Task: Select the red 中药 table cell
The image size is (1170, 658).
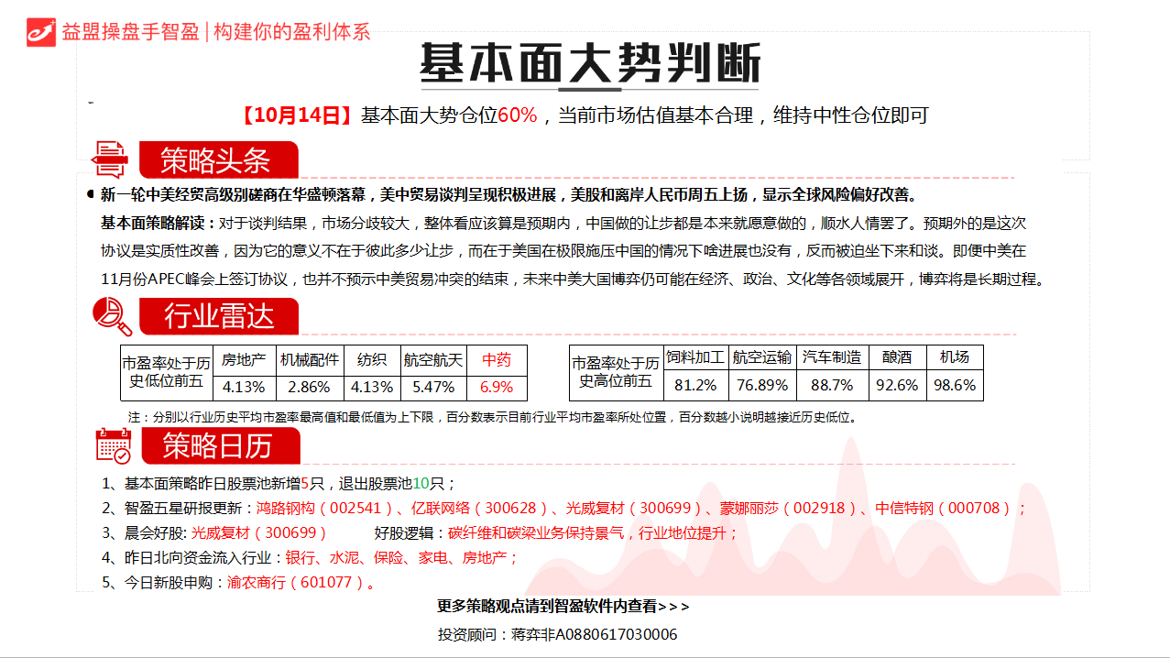Action: 497,360
